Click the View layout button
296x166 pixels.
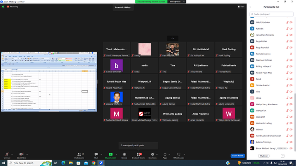tap(241, 6)
